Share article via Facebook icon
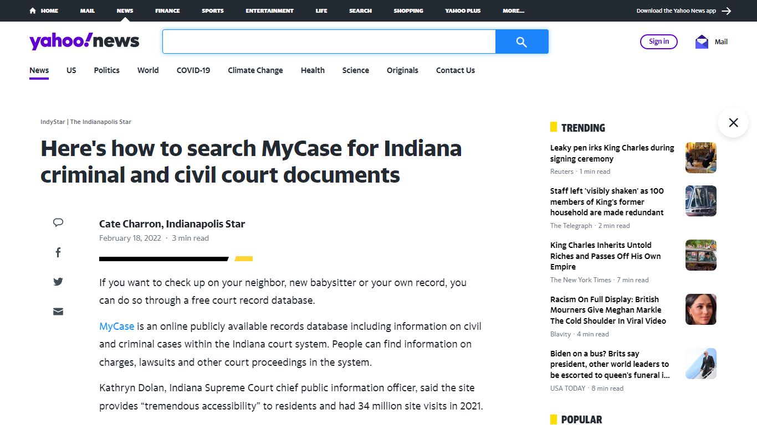This screenshot has width=757, height=425. click(58, 252)
